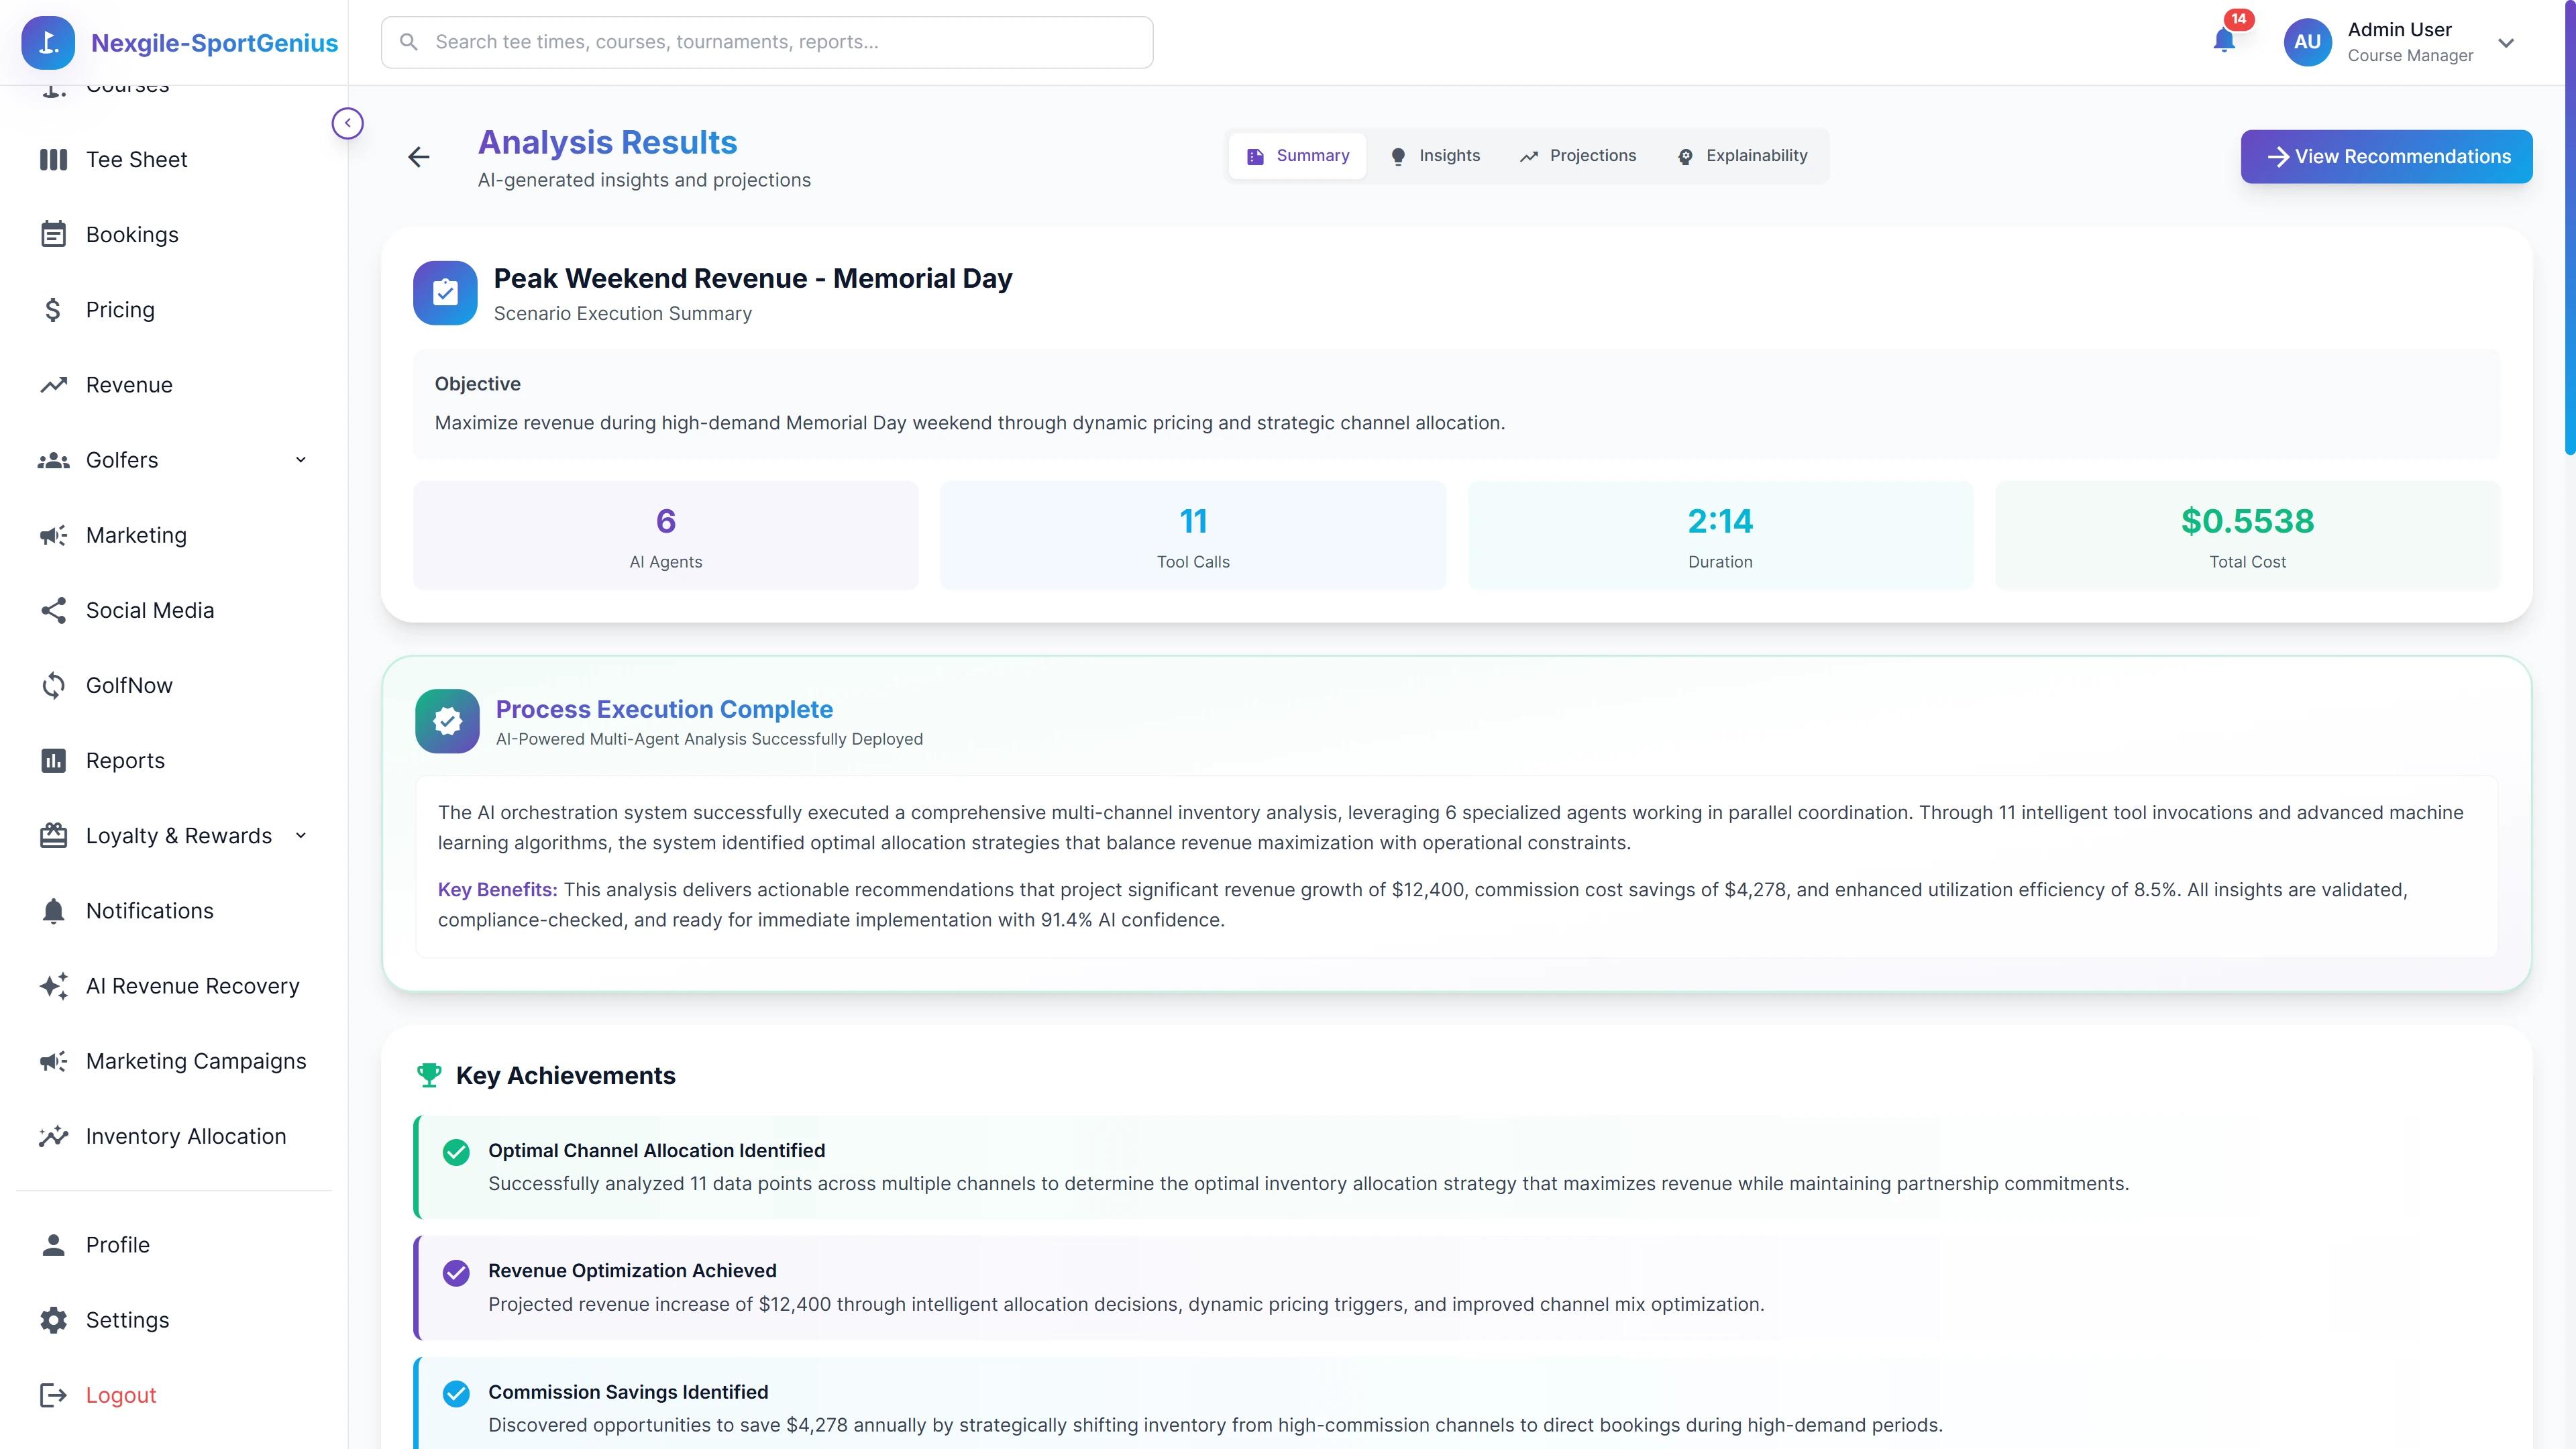Click the Pricing dollar icon
2576x1449 pixels.
click(53, 309)
